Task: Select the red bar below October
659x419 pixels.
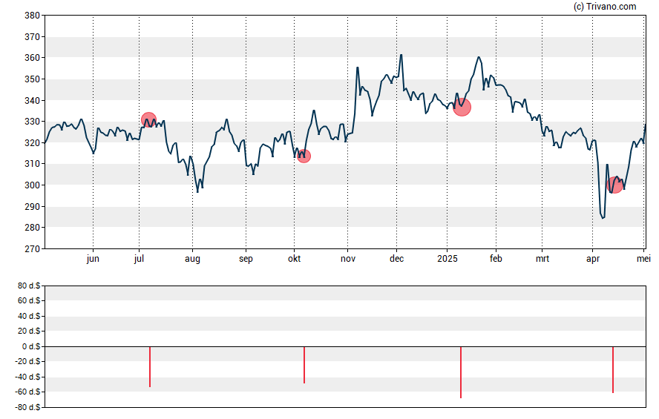Action: [x=304, y=365]
